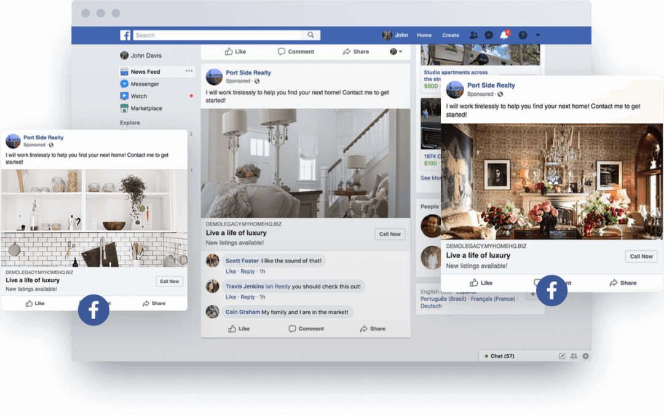
Task: Select Français (France) language link
Action: click(492, 299)
